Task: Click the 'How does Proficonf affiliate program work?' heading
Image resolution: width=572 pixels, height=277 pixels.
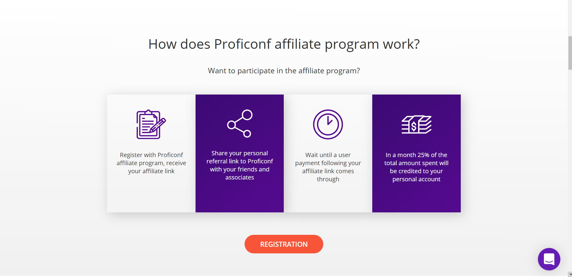Action: coord(284,44)
